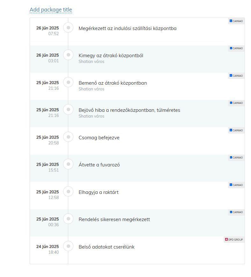This screenshot has height=277, width=251.
Task: Click the CAINIAO badge on Kimegy az átrakó row
Action: pyautogui.click(x=236, y=48)
